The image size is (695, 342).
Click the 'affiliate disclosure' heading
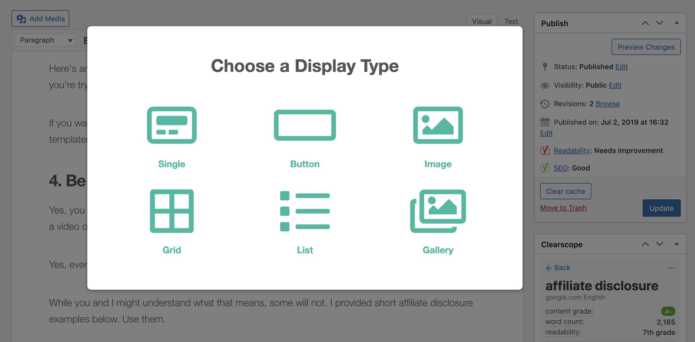click(x=602, y=286)
